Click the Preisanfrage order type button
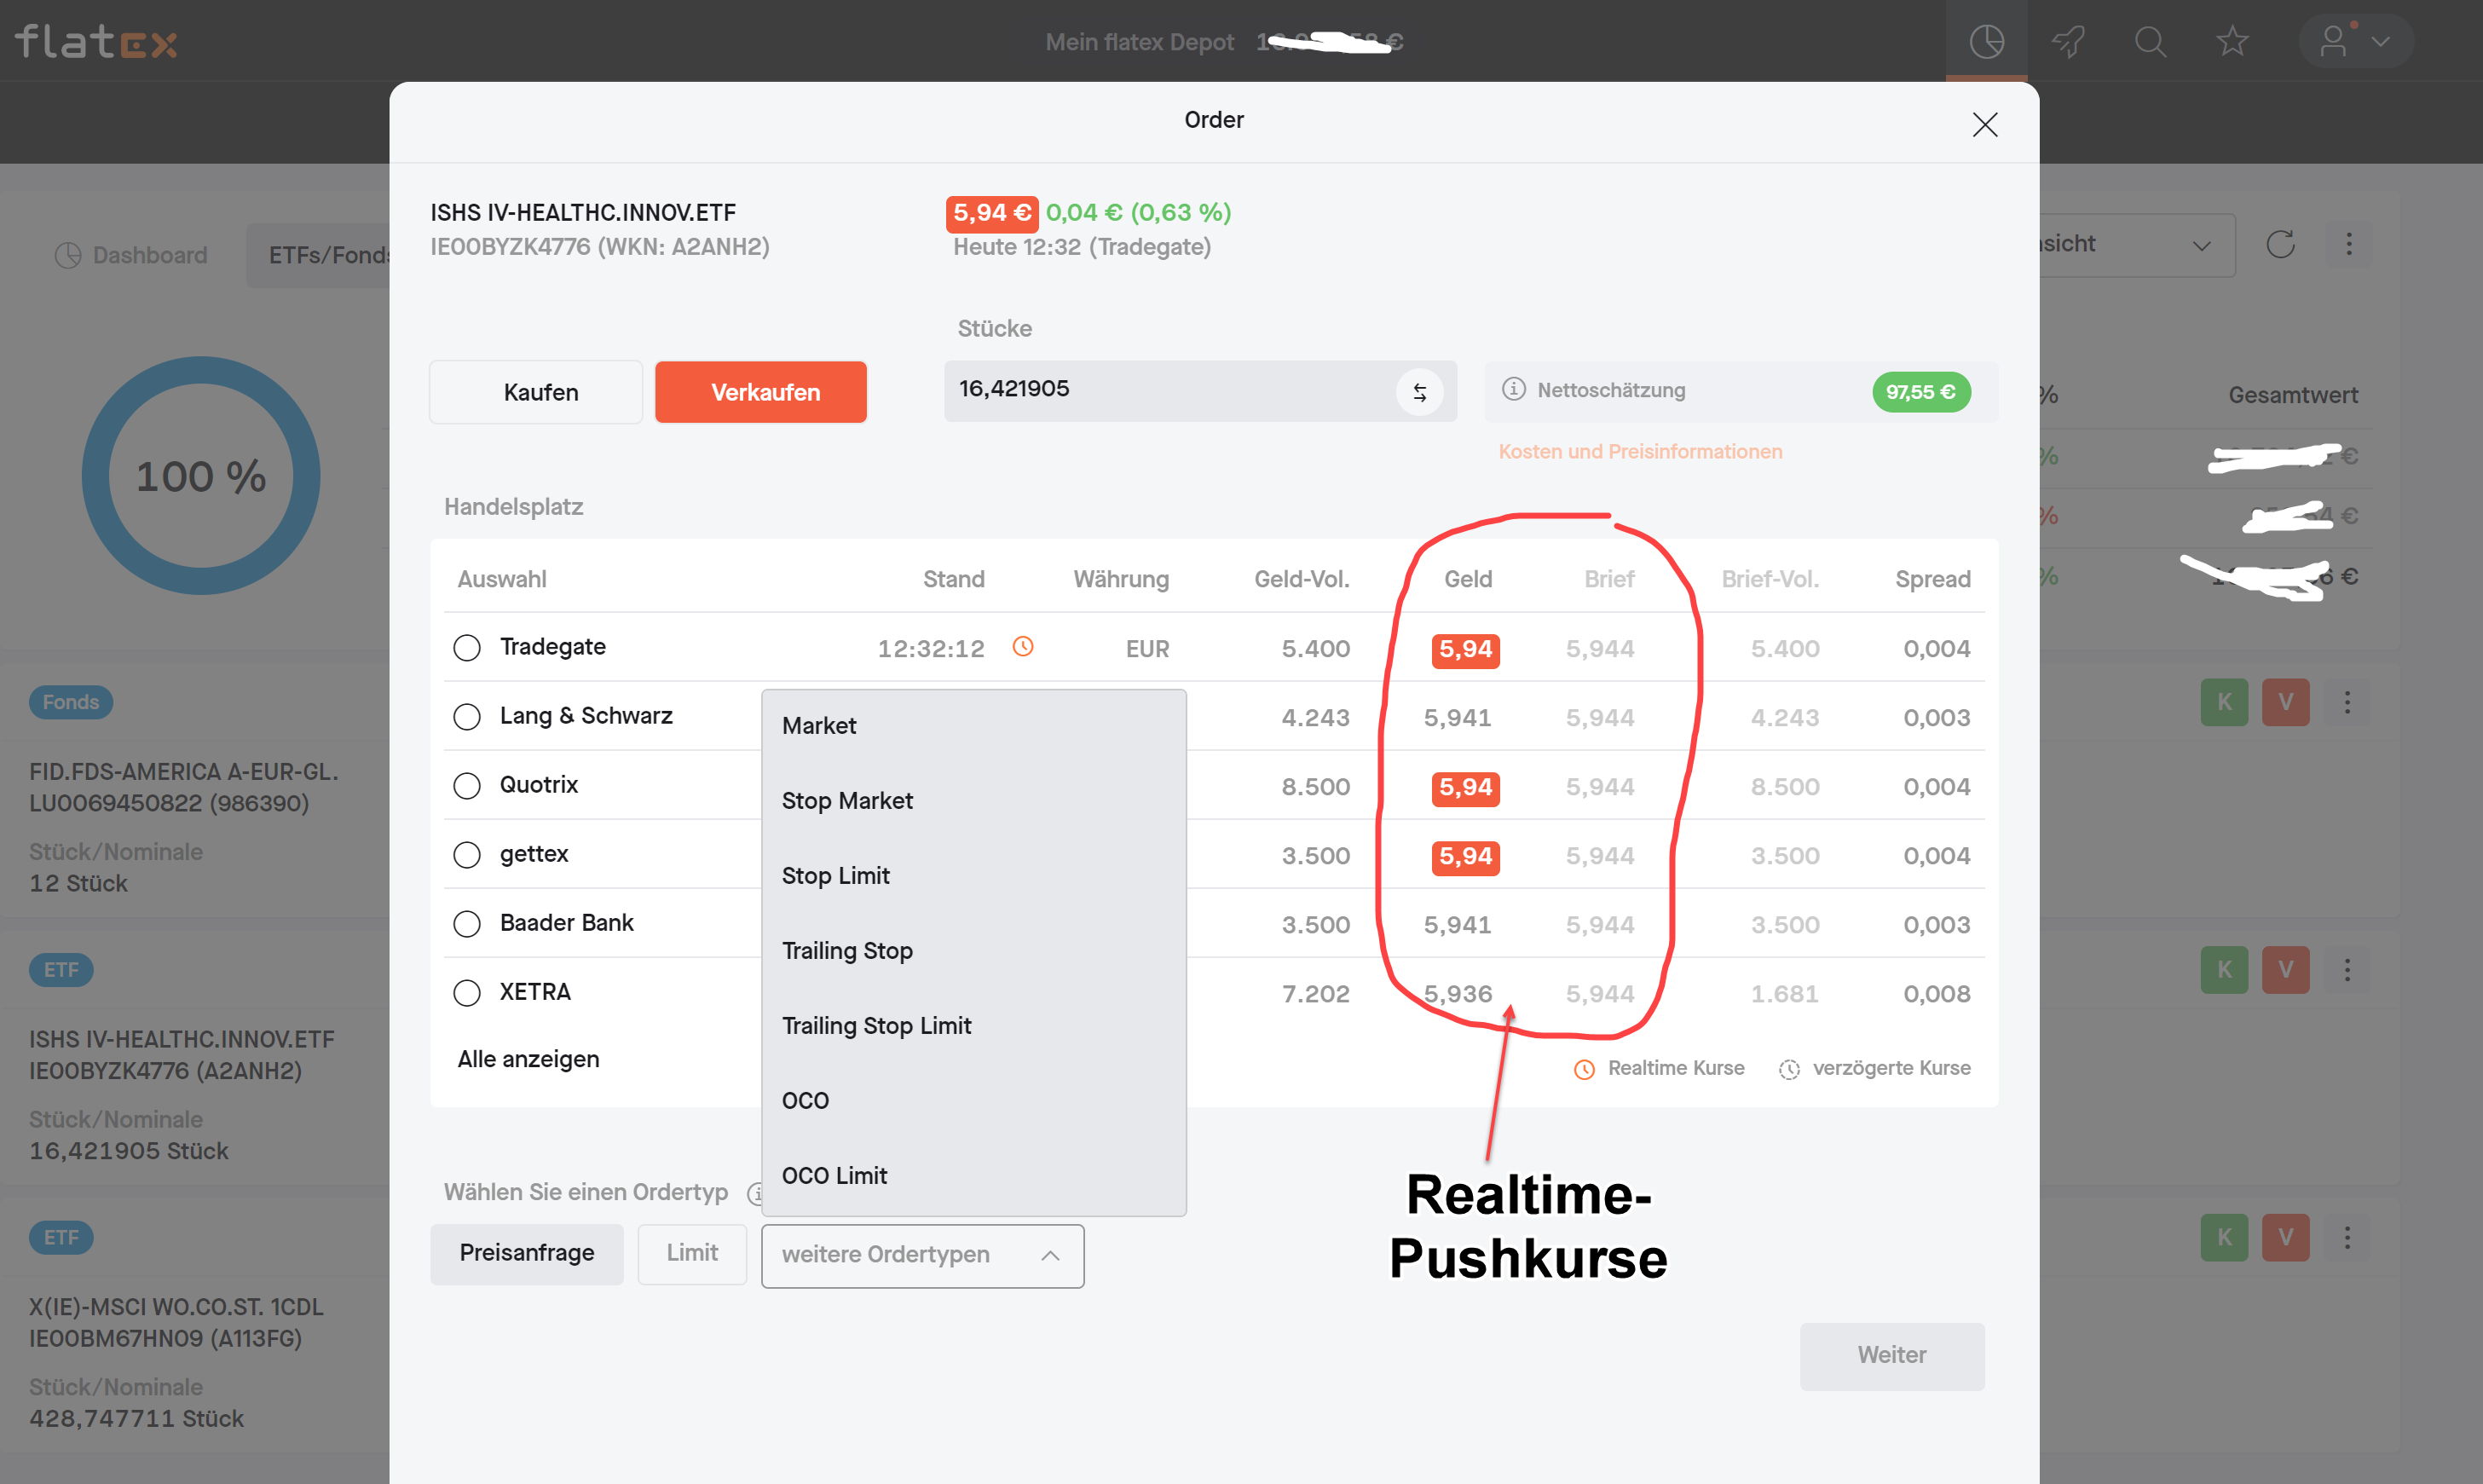Image resolution: width=2483 pixels, height=1484 pixels. point(527,1254)
